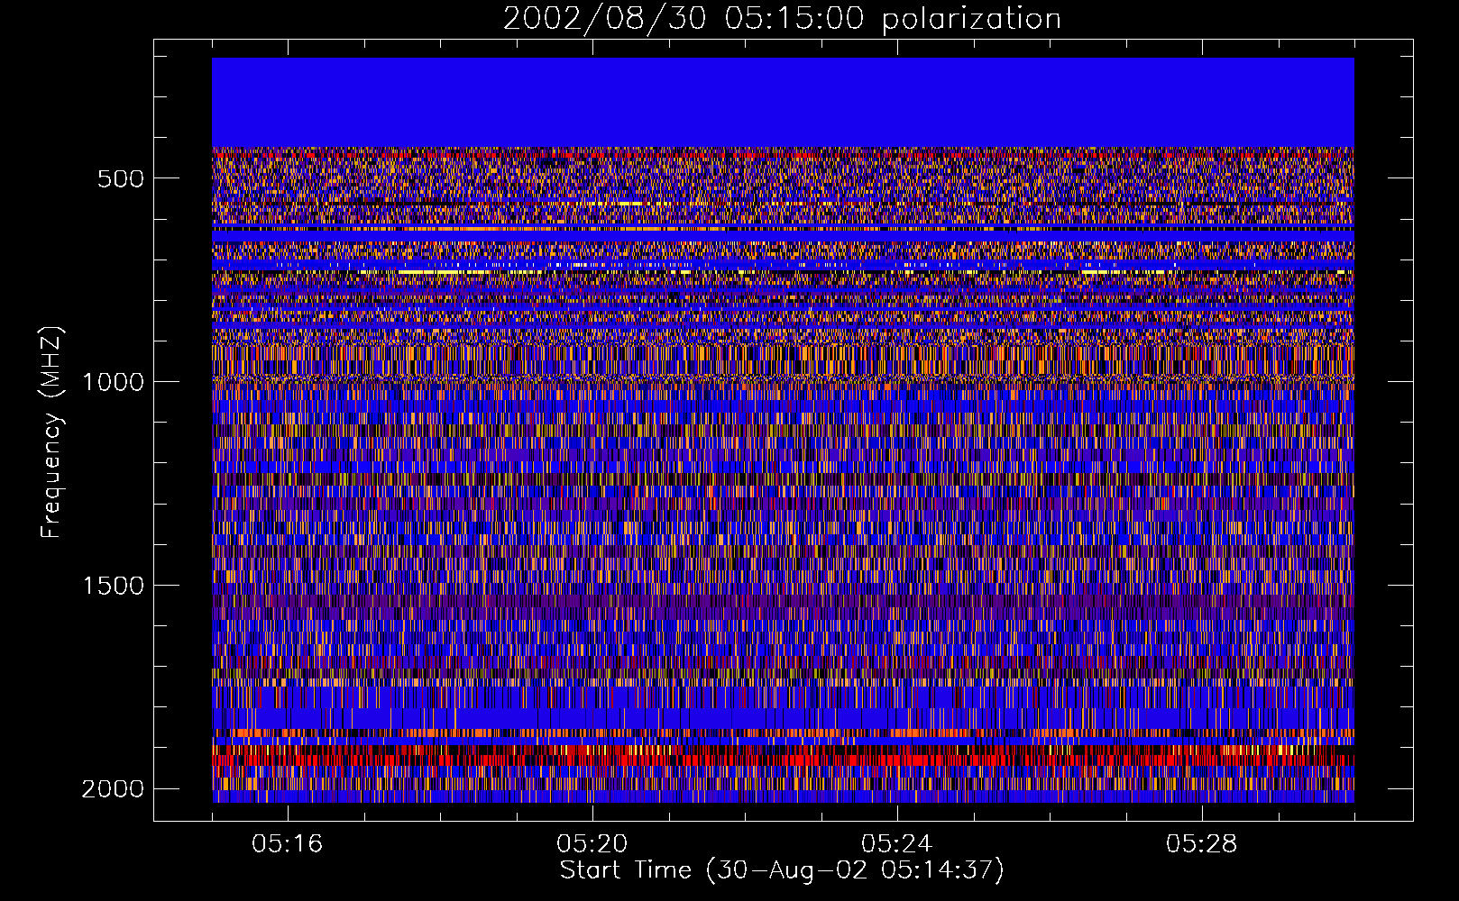Click the 05:24 time tick label

coord(897,844)
